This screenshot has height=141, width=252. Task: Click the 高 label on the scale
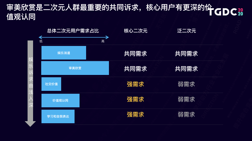[103, 42]
